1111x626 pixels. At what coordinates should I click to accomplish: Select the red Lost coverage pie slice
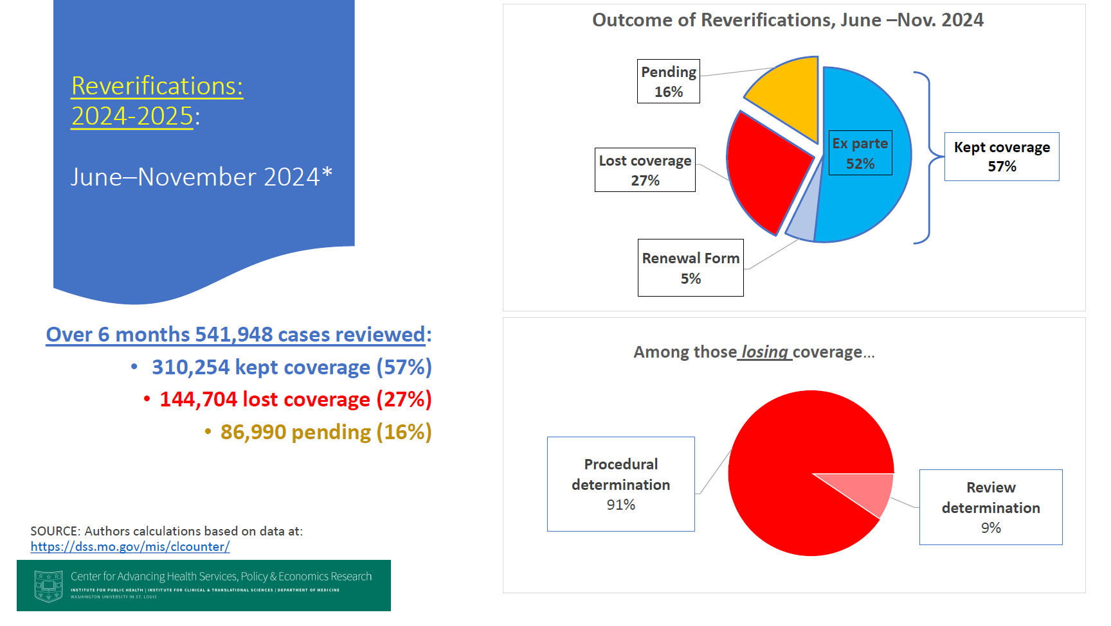[766, 170]
